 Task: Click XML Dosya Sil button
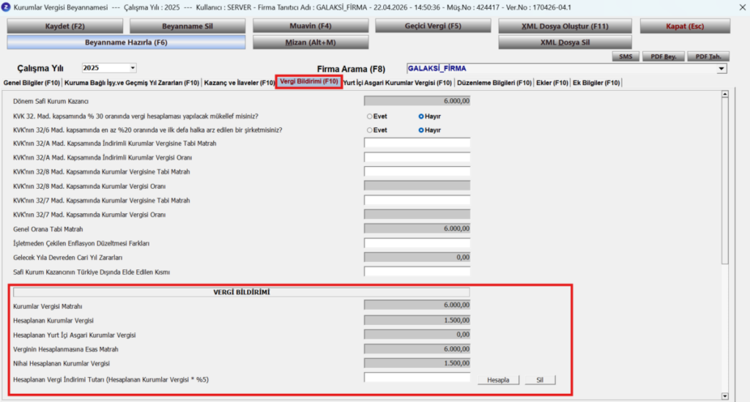point(565,42)
